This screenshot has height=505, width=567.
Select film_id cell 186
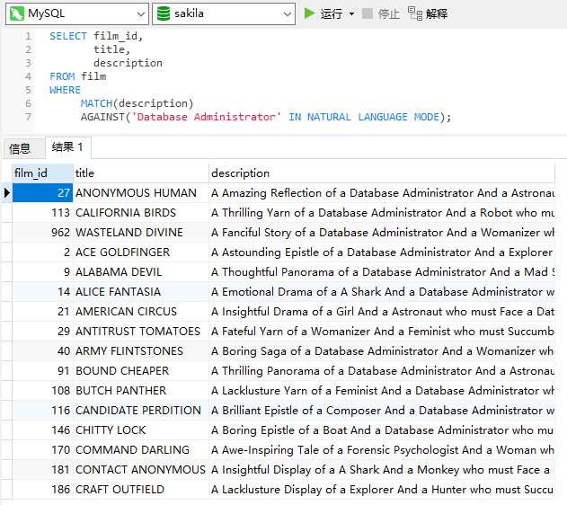click(42, 489)
